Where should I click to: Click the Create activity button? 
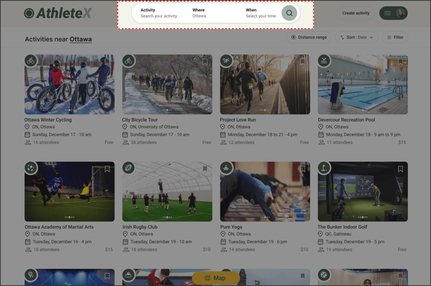coord(356,13)
